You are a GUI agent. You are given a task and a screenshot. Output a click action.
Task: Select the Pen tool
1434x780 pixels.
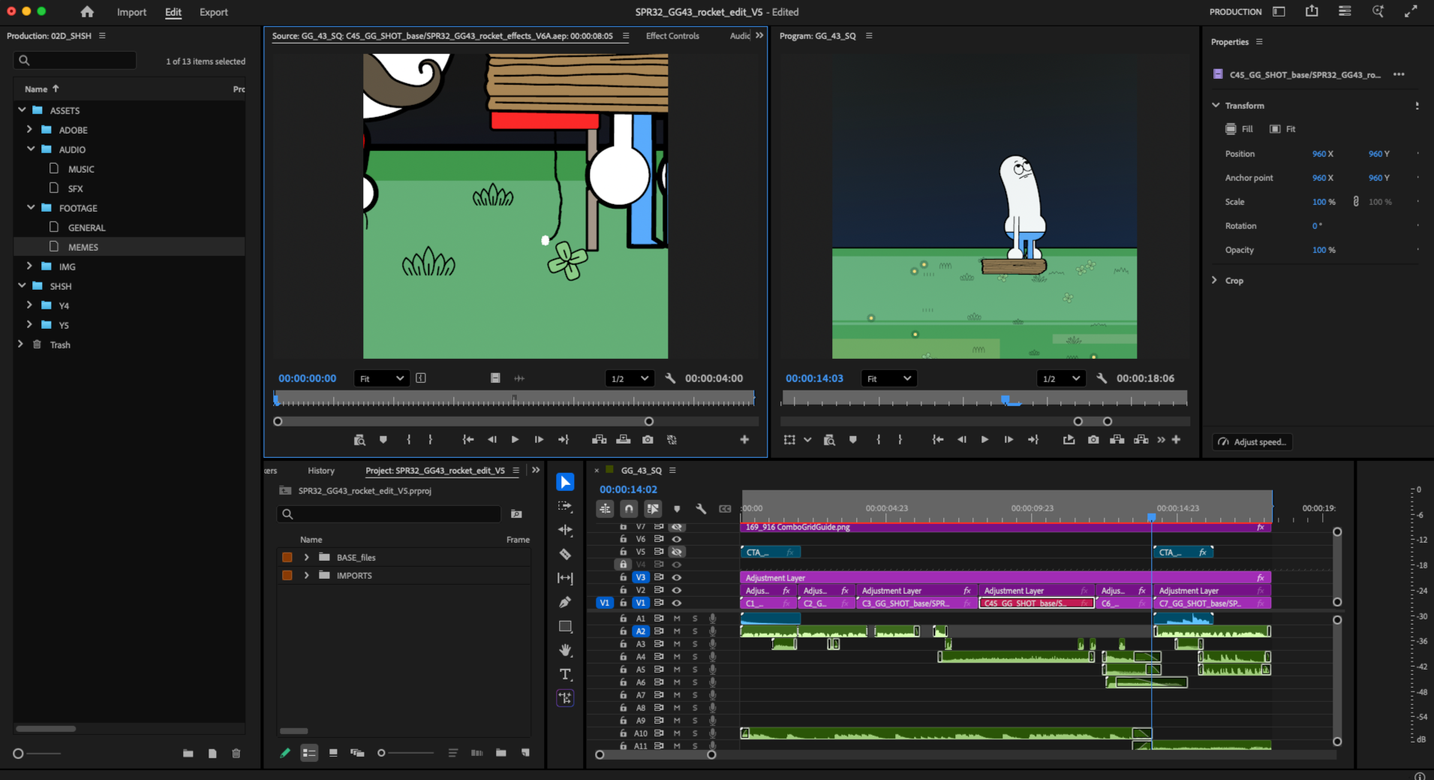pos(565,602)
